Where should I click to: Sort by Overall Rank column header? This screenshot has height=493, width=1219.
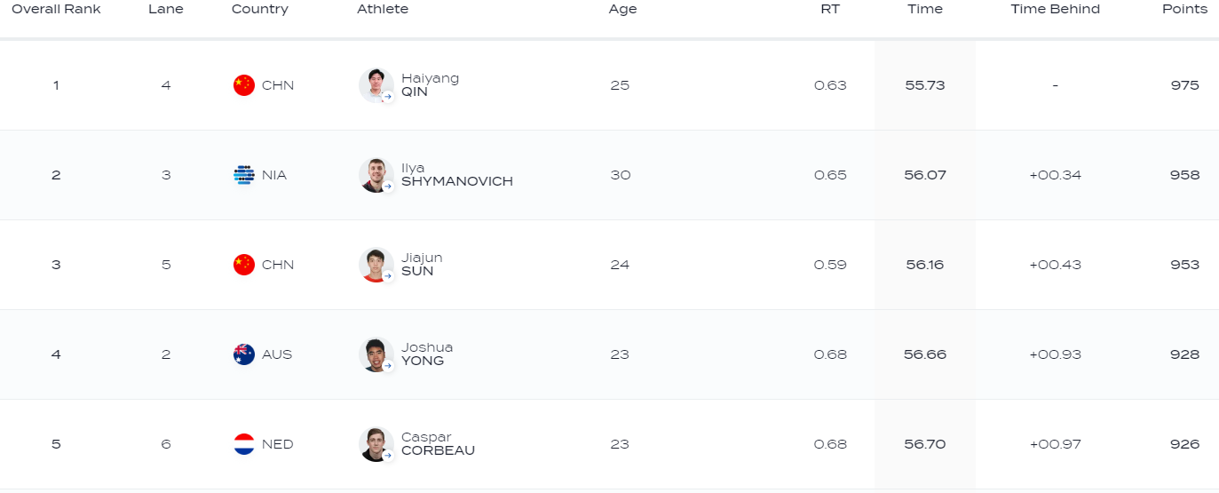click(56, 9)
